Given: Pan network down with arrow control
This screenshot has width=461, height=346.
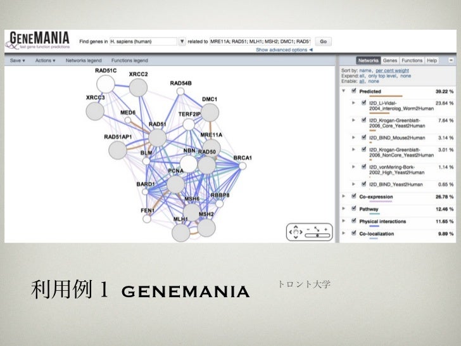Looking at the screenshot, I should coord(296,238).
